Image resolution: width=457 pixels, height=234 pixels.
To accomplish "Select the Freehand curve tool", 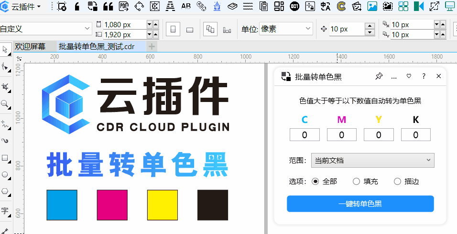I will pos(5,124).
